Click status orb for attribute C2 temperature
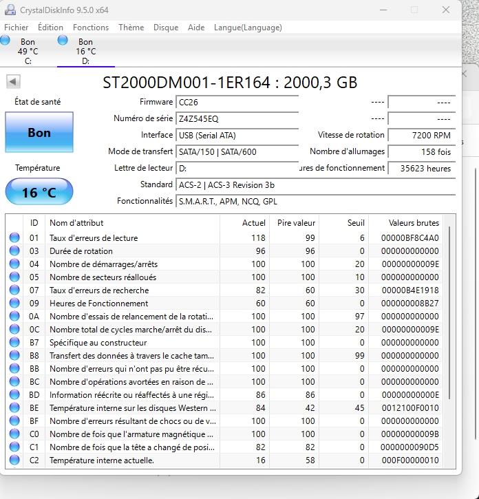The height and width of the screenshot is (499, 479). pos(14,460)
